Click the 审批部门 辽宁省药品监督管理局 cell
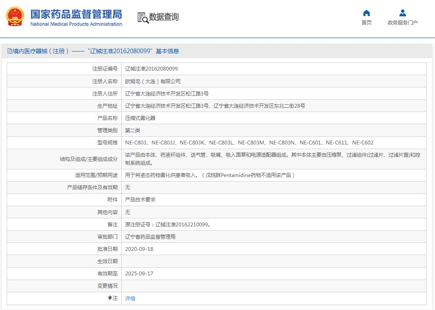435x310 pixels. pos(152,237)
